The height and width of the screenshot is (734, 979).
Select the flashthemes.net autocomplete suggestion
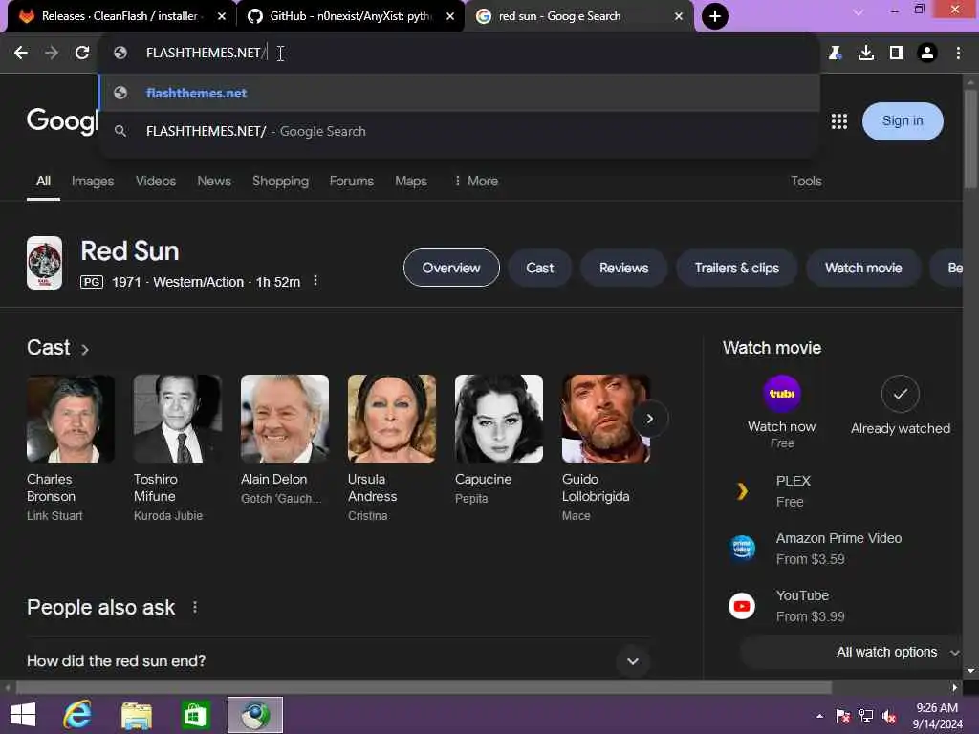[x=459, y=93]
